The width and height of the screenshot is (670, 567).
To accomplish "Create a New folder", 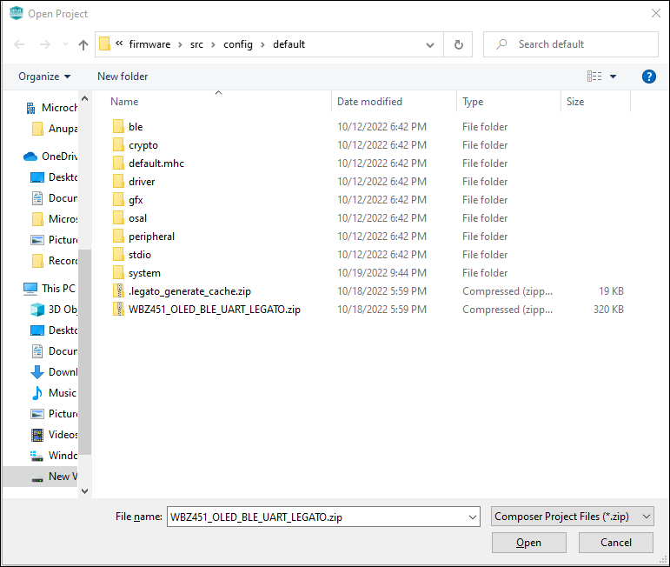I will click(x=123, y=77).
